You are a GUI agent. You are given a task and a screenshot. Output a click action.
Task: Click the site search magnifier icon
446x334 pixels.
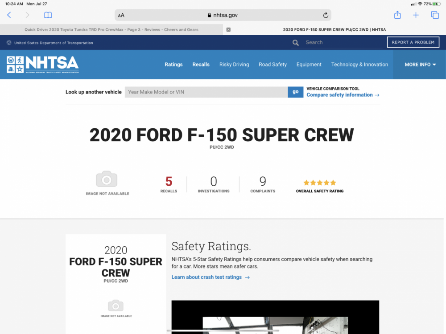tap(296, 43)
